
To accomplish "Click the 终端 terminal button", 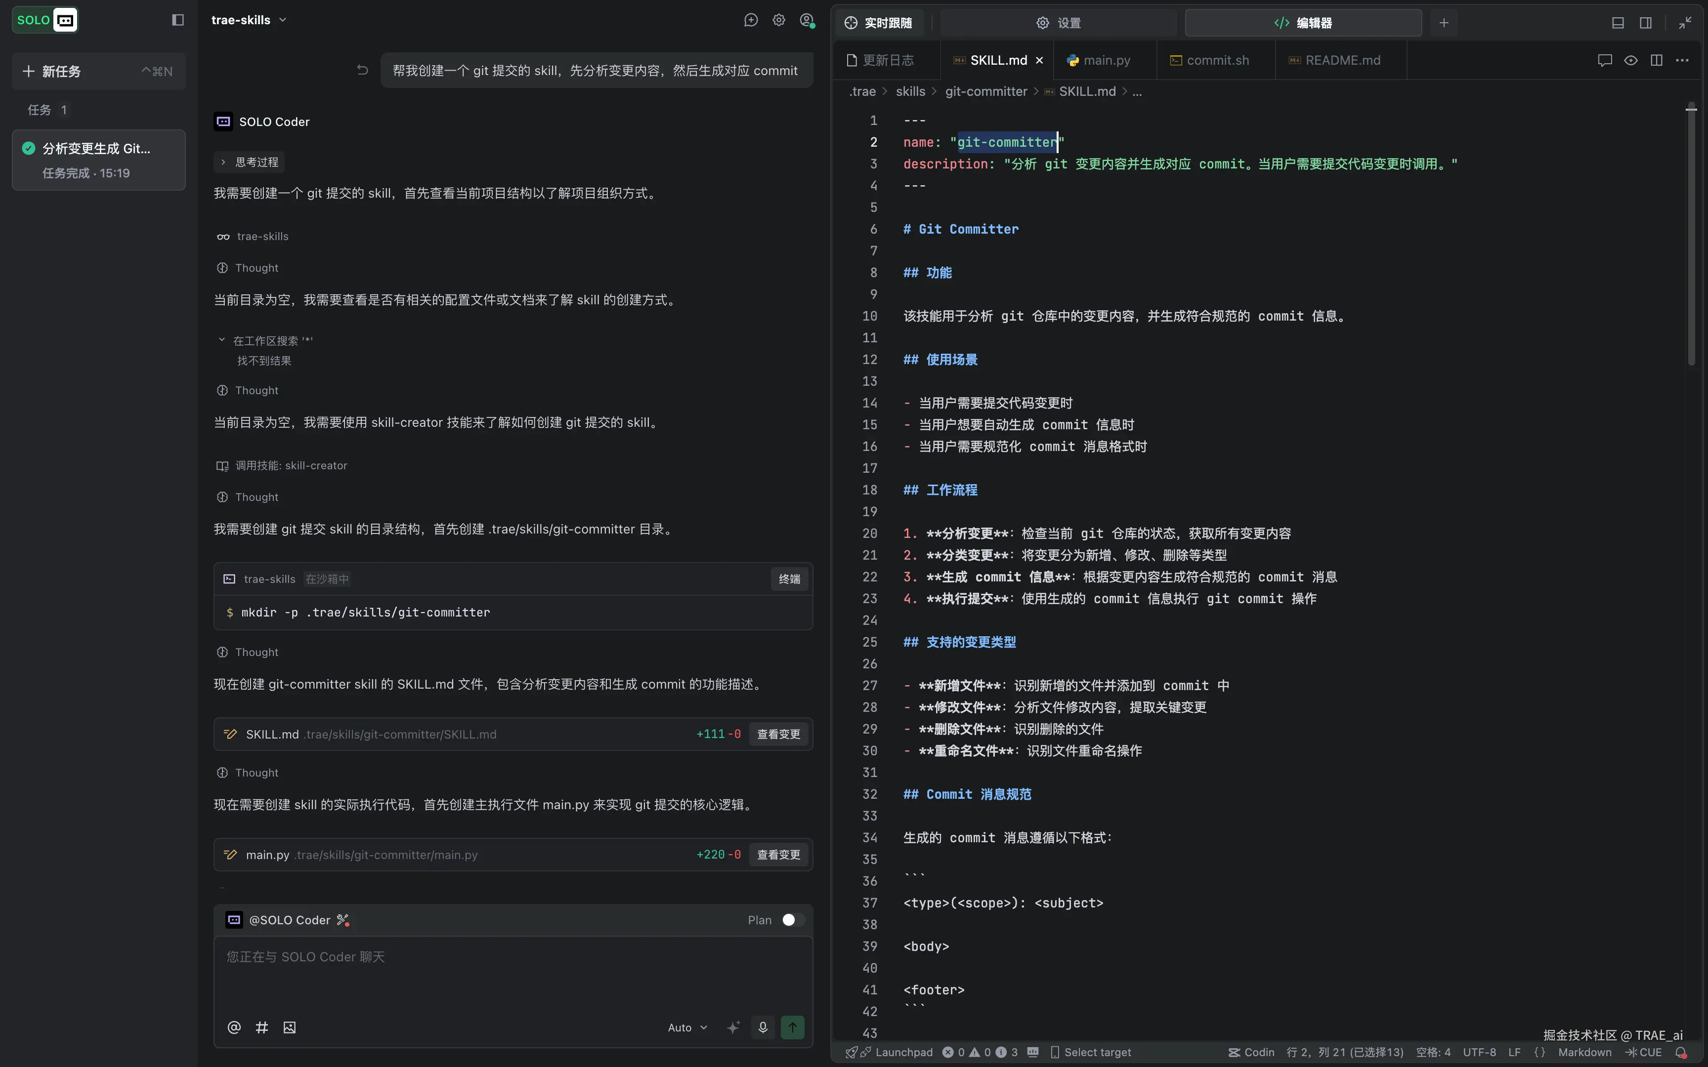I will [x=789, y=578].
